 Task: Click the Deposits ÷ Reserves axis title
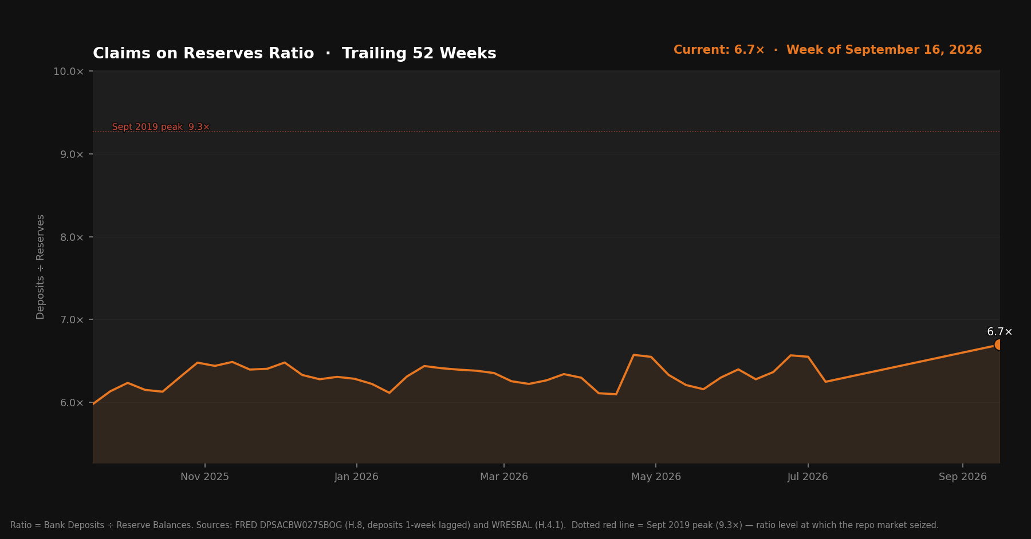coord(40,267)
